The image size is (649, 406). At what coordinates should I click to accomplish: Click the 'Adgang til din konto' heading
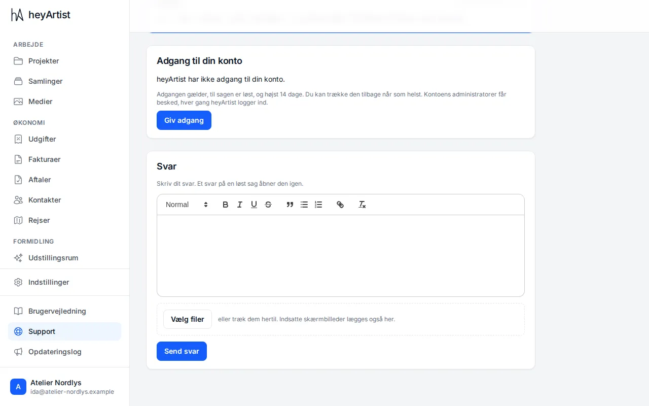tap(199, 61)
